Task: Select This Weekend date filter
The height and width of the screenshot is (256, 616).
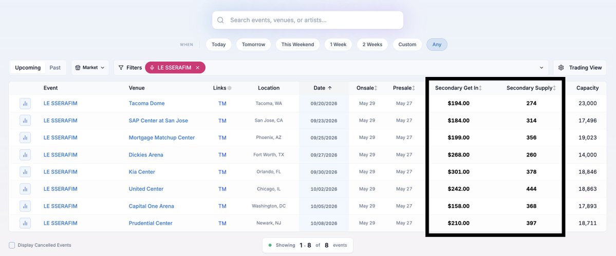Action: coord(297,44)
